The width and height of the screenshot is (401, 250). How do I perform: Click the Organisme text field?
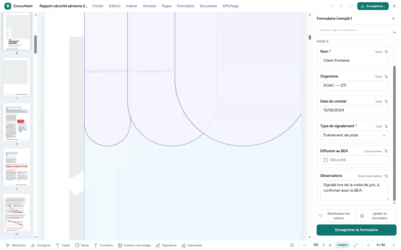pyautogui.click(x=354, y=86)
